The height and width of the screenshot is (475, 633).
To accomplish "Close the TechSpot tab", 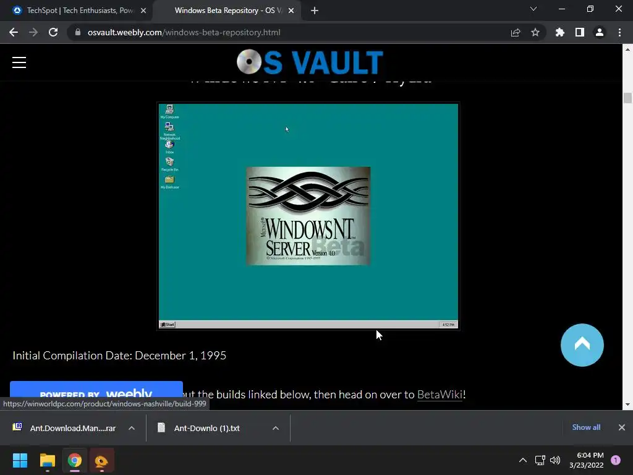I will [x=143, y=11].
